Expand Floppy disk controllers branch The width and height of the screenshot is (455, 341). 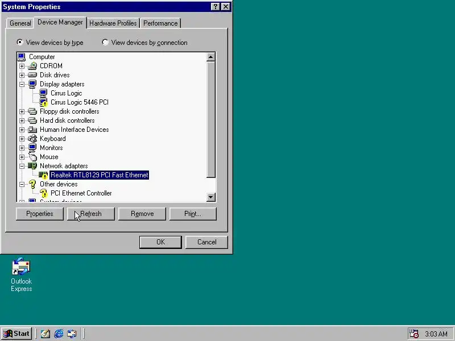pyautogui.click(x=22, y=111)
